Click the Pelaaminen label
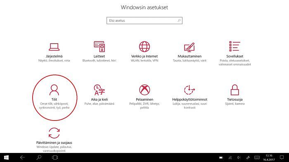Viewport: 289px width, 162px height. coord(144,100)
